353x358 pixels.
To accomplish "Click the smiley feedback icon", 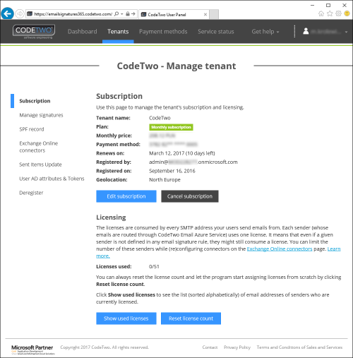I will click(347, 13).
